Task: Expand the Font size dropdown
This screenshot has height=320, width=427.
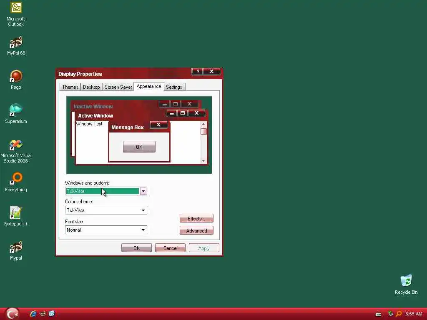Action: tap(143, 230)
